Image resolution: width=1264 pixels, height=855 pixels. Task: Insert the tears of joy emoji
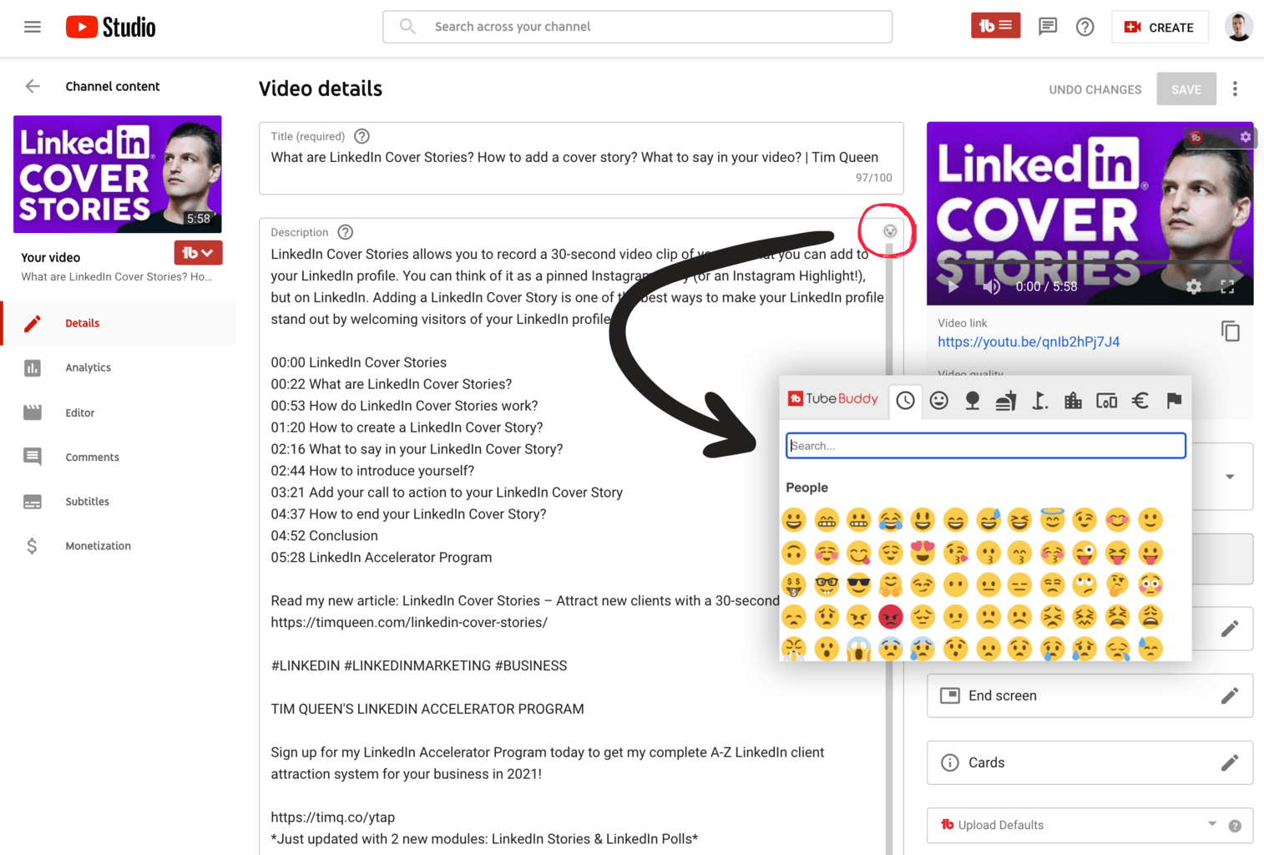891,520
